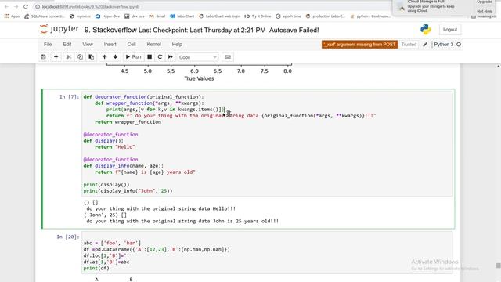This screenshot has width=501, height=282.
Task: Click the print(display()) code line
Action: click(106, 185)
